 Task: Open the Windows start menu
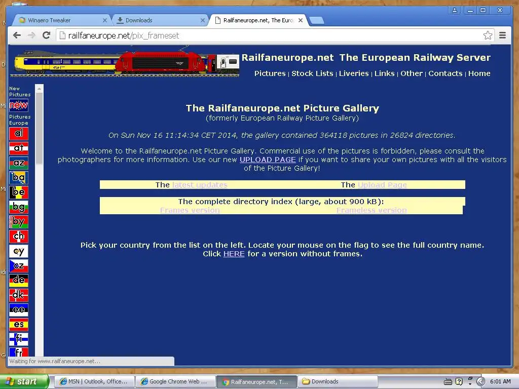pos(24,381)
